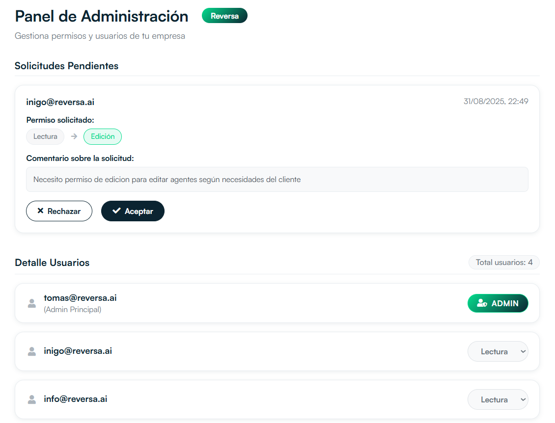Reject the pending request with Rechazar

59,211
